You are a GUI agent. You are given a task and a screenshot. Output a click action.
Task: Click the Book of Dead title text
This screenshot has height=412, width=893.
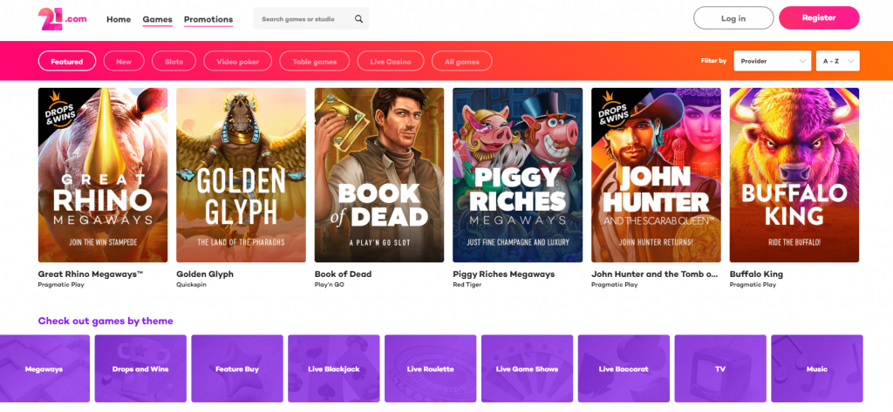[343, 274]
